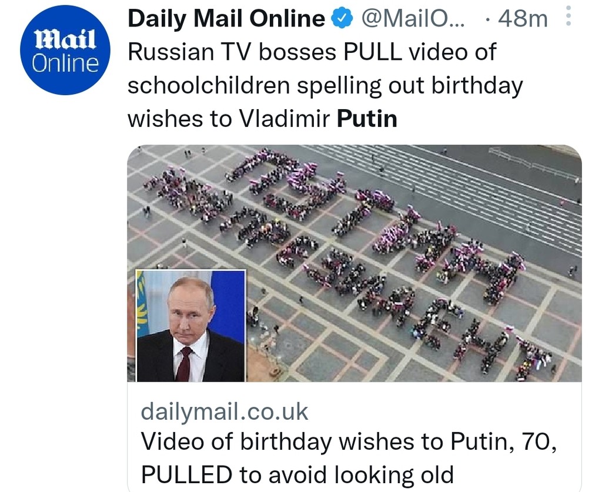Click "wishes to Vladimir" tweet text
The image size is (602, 492).
[x=229, y=119]
